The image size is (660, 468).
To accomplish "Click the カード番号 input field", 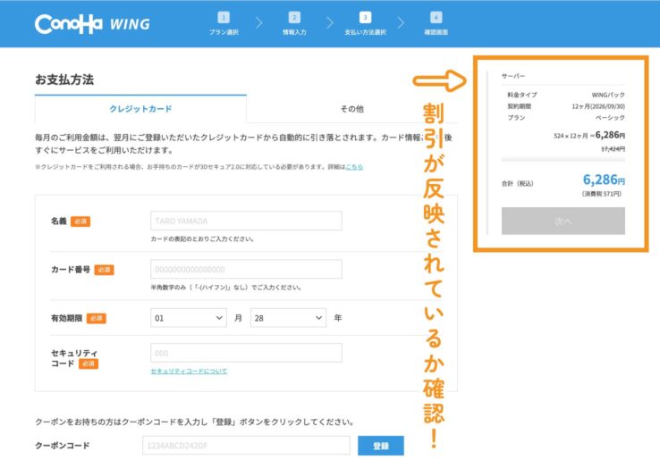I will tap(246, 269).
